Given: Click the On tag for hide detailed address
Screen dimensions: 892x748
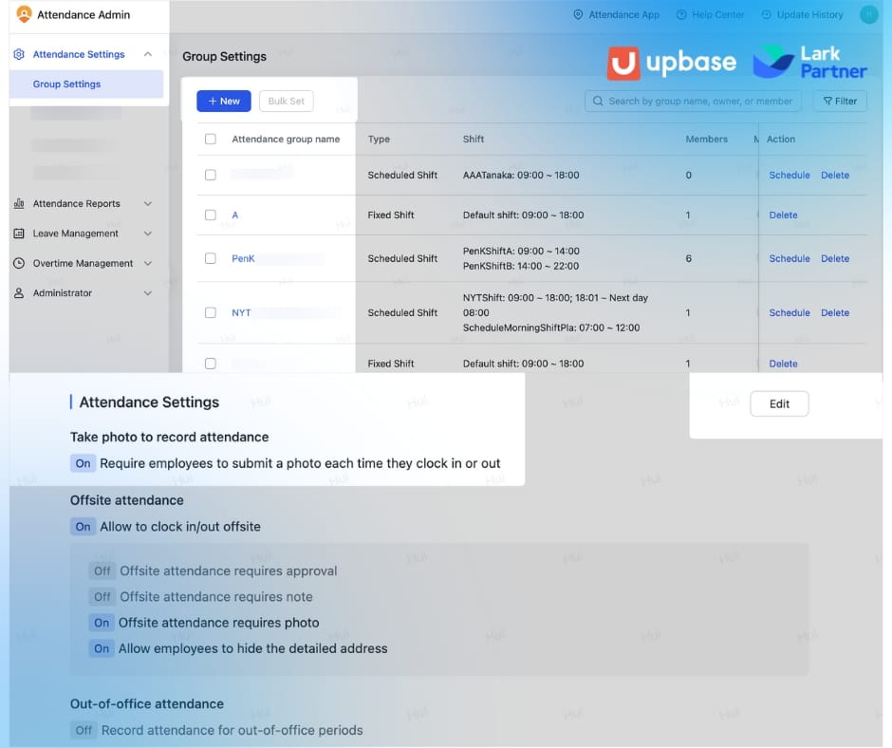Looking at the screenshot, I should pos(102,648).
